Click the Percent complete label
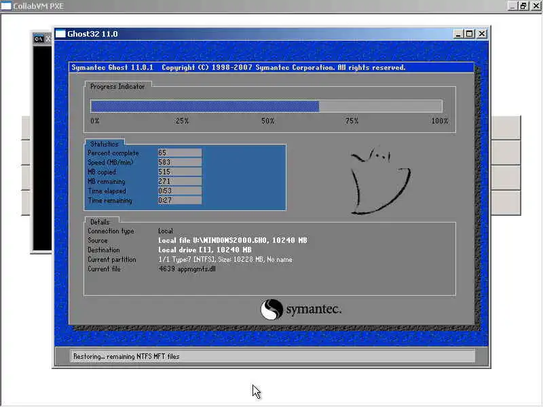Screen dimensions: 543x407 pyautogui.click(x=113, y=153)
